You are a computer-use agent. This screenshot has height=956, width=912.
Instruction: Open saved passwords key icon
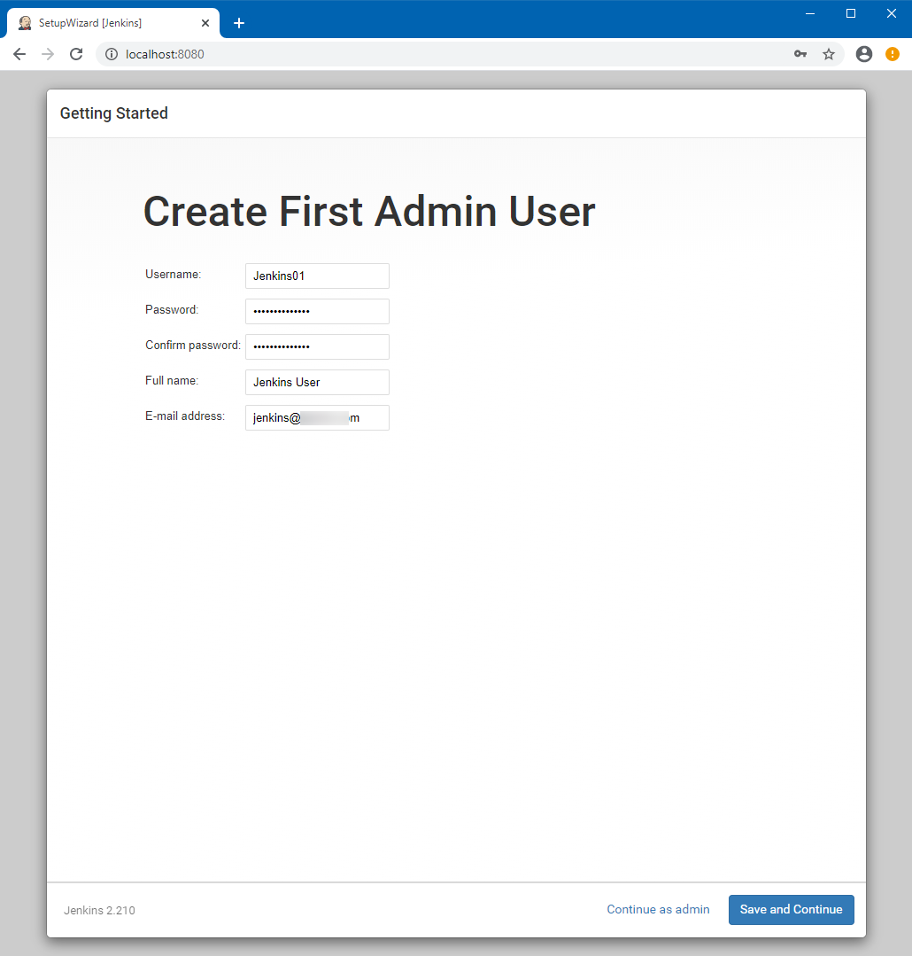(x=800, y=54)
